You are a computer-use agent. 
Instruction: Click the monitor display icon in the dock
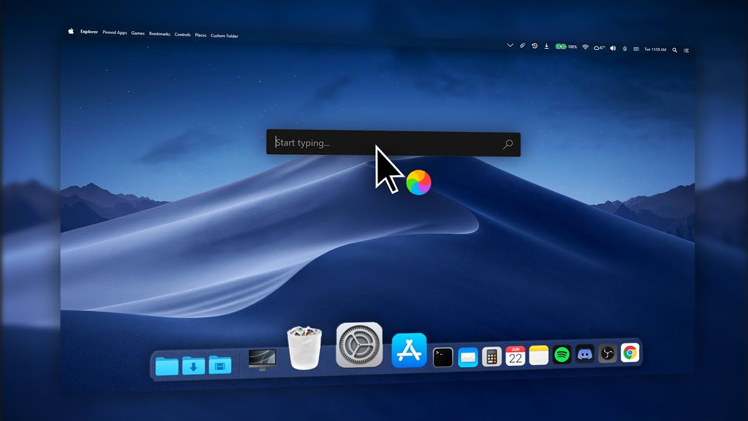[x=262, y=358]
